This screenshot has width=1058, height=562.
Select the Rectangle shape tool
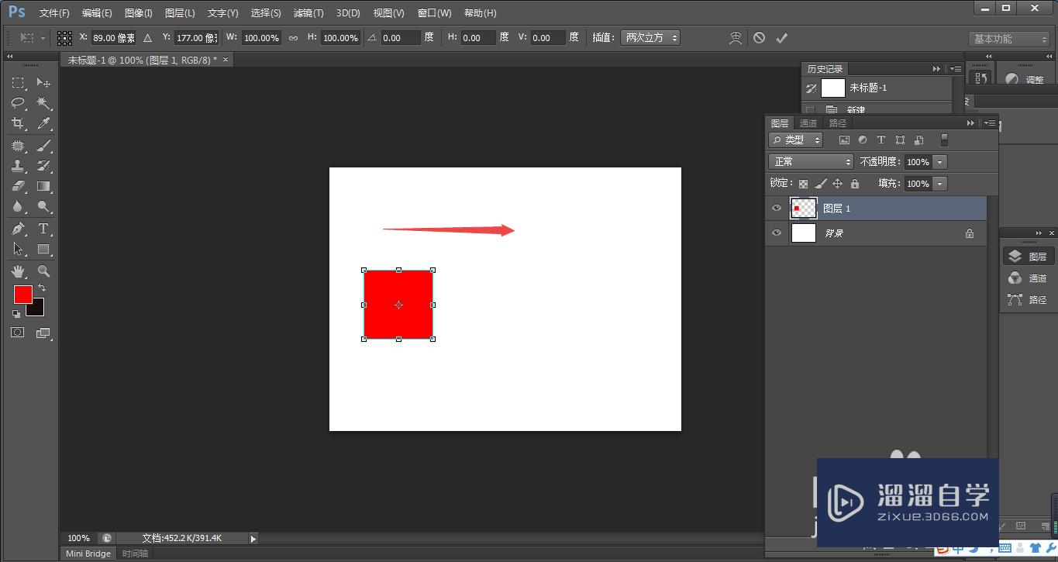point(43,249)
